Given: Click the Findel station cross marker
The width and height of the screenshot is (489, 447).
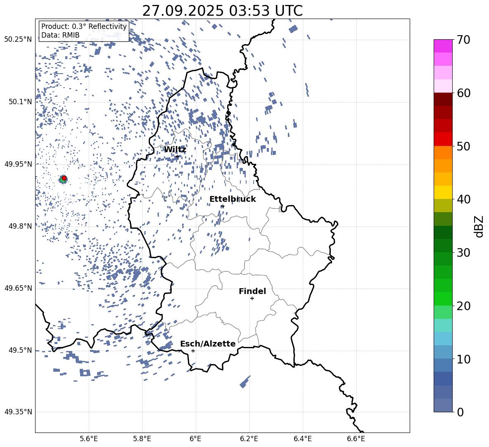Looking at the screenshot, I should [x=252, y=299].
